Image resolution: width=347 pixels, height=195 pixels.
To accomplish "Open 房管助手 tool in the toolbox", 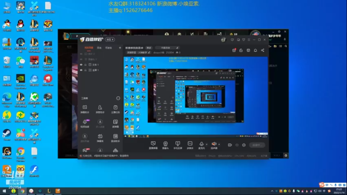I will 100,109.
